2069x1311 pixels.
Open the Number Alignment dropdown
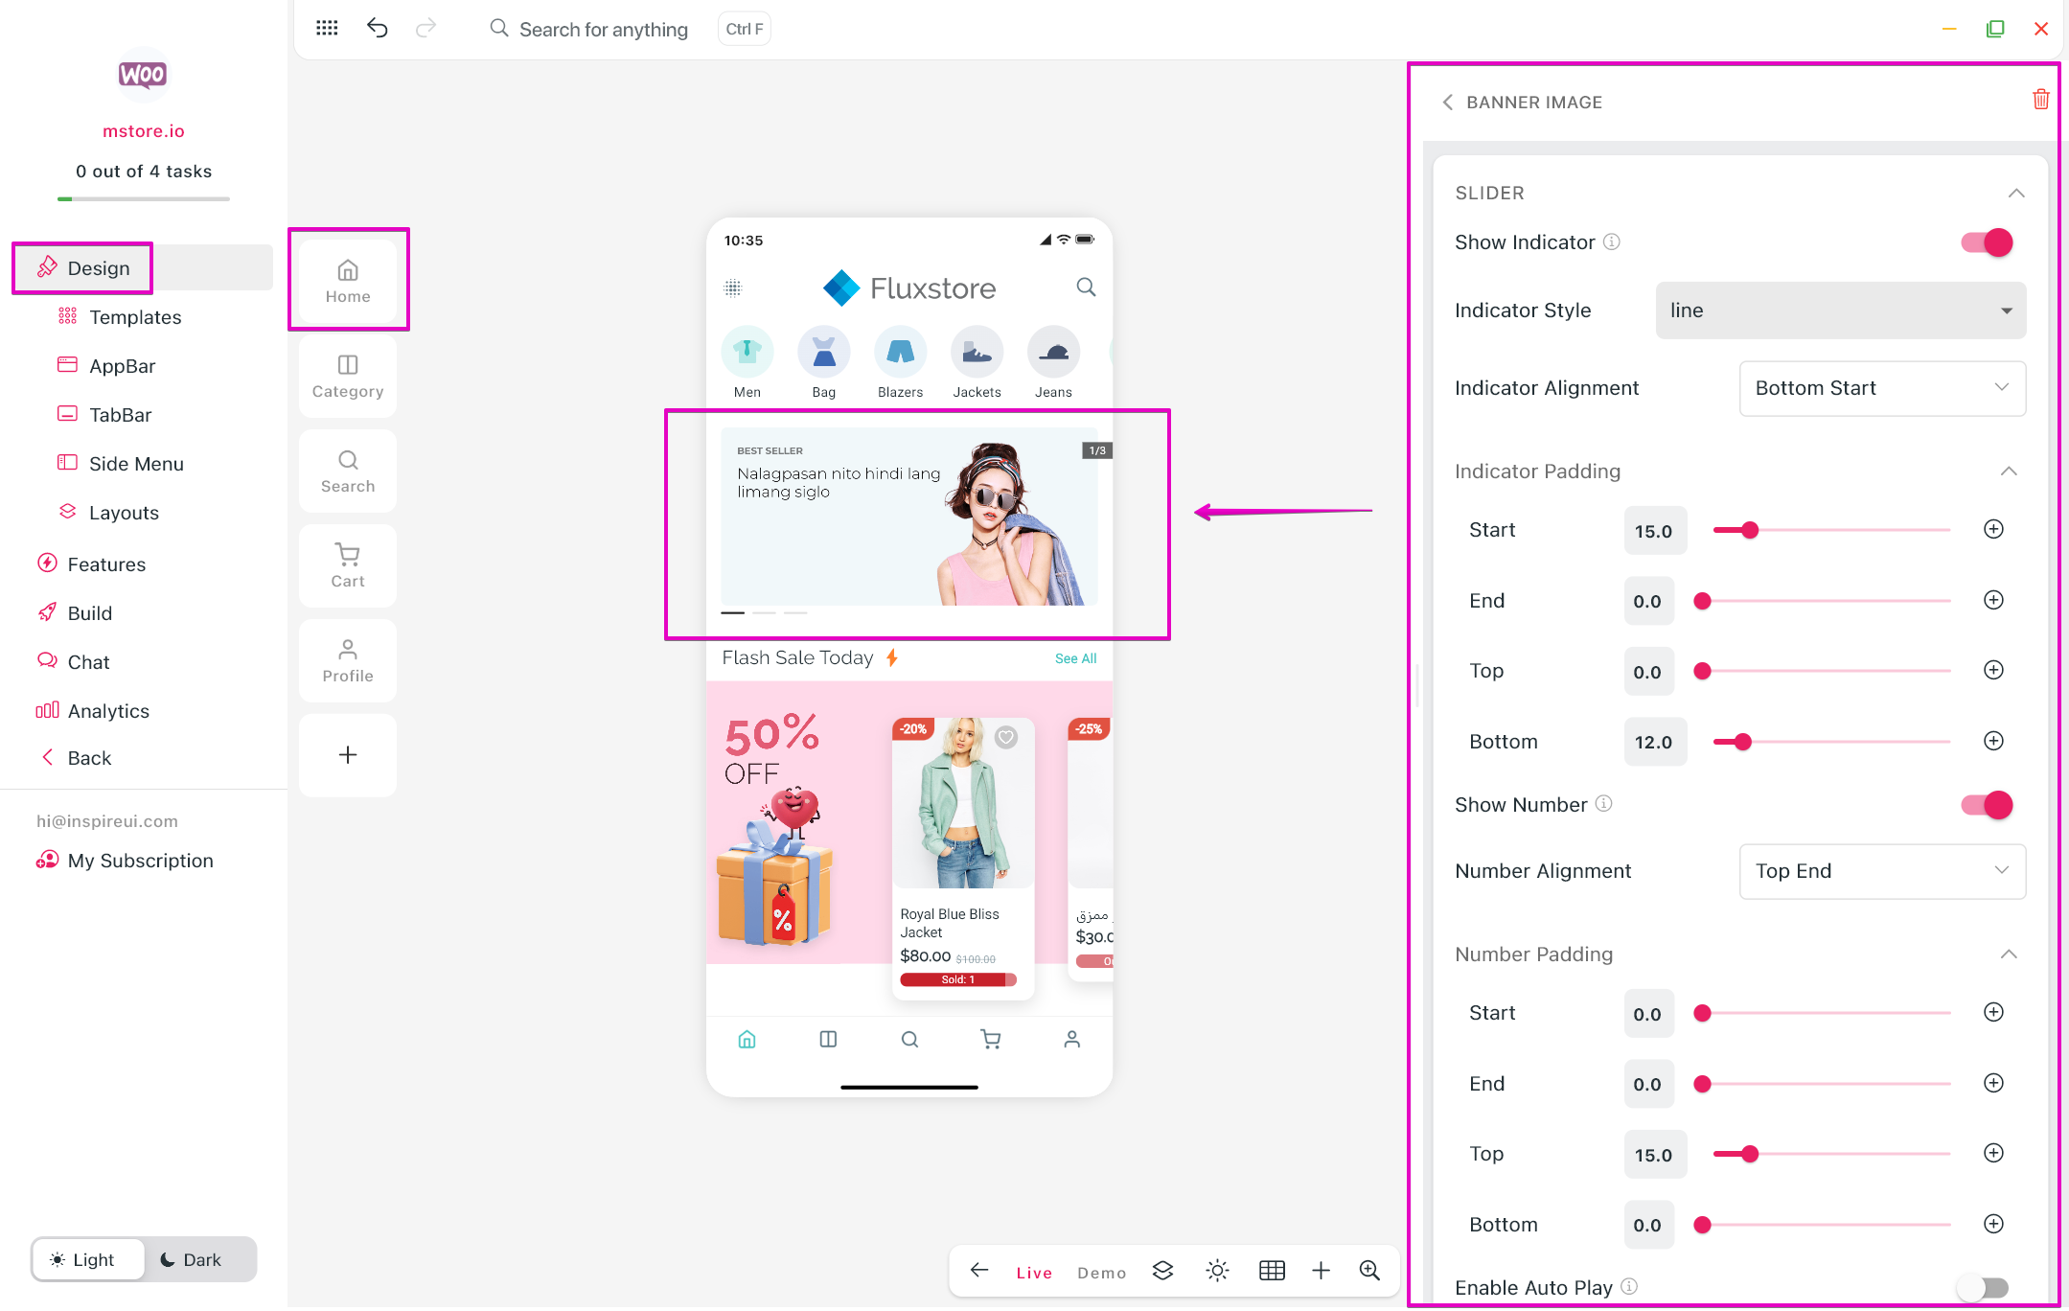pyautogui.click(x=1881, y=871)
